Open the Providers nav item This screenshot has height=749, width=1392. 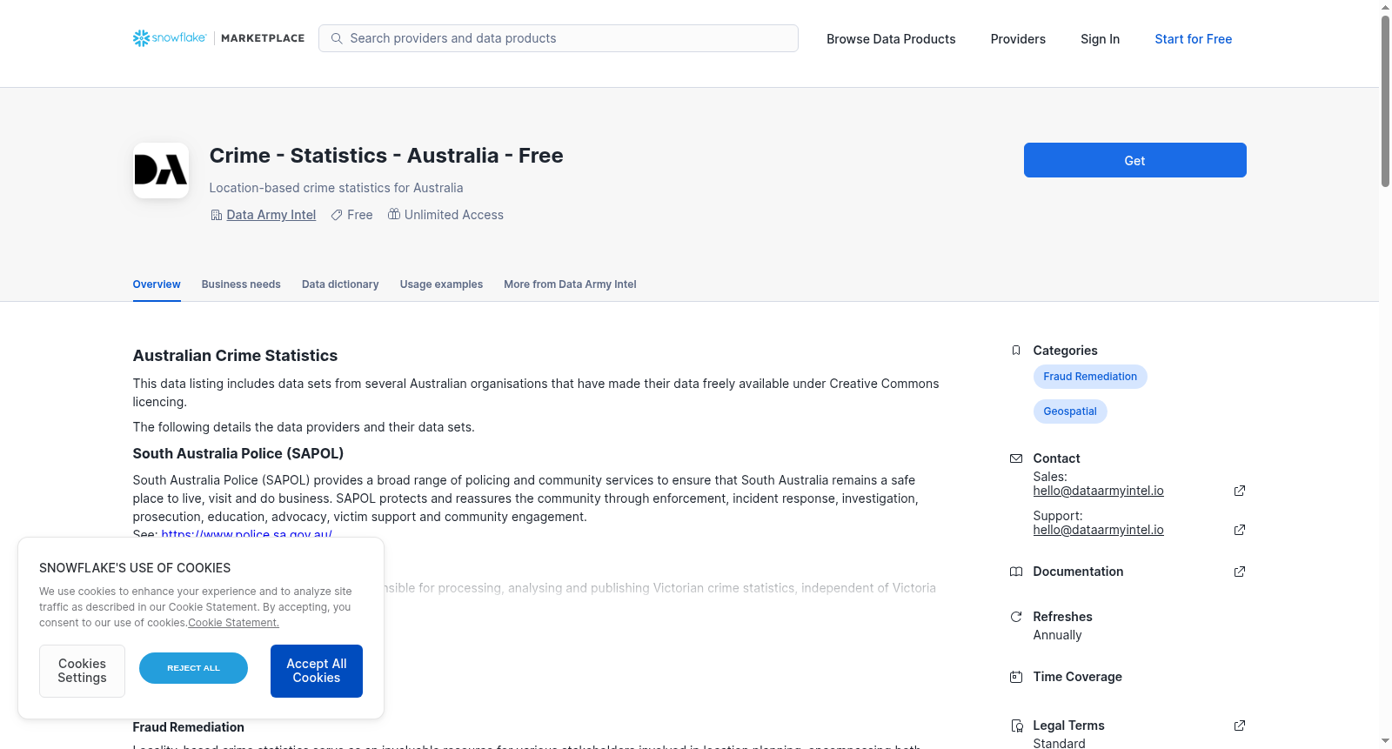pos(1018,39)
